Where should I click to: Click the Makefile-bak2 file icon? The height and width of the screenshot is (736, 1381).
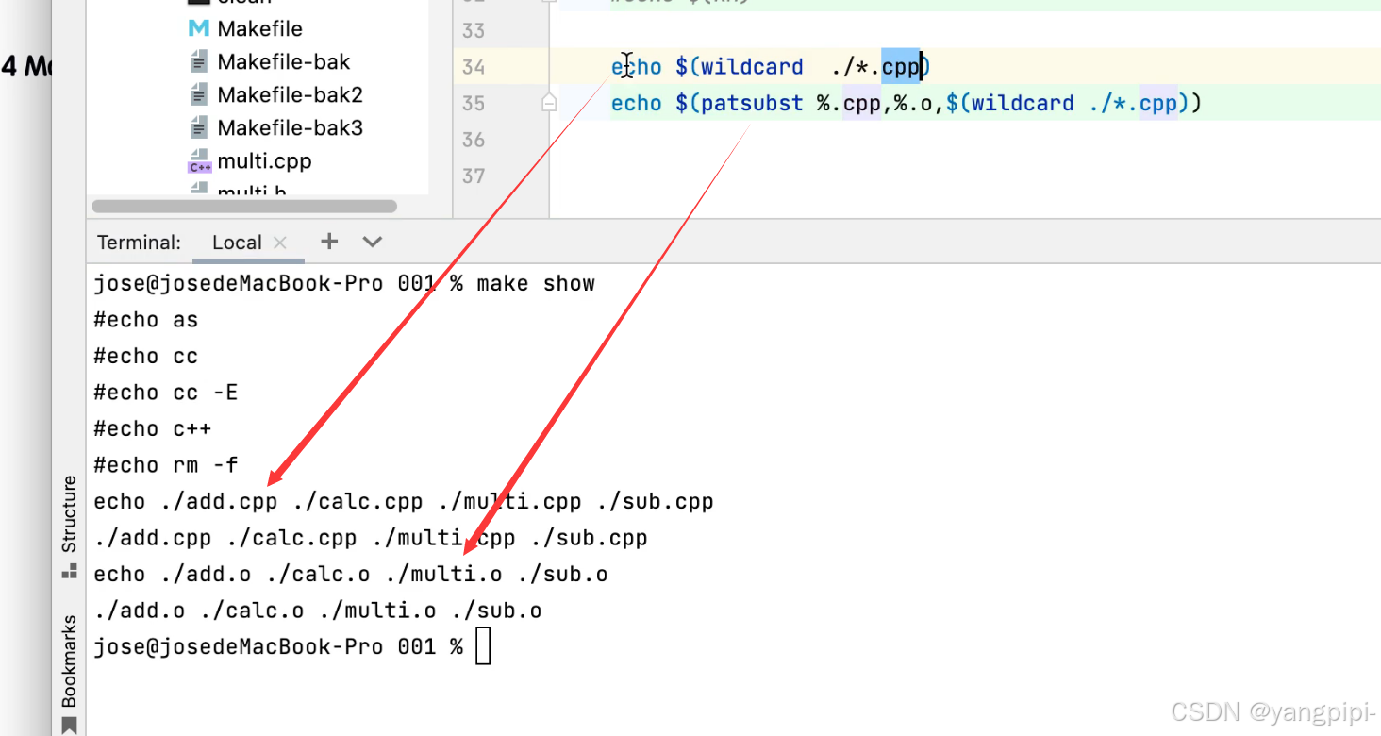point(198,95)
